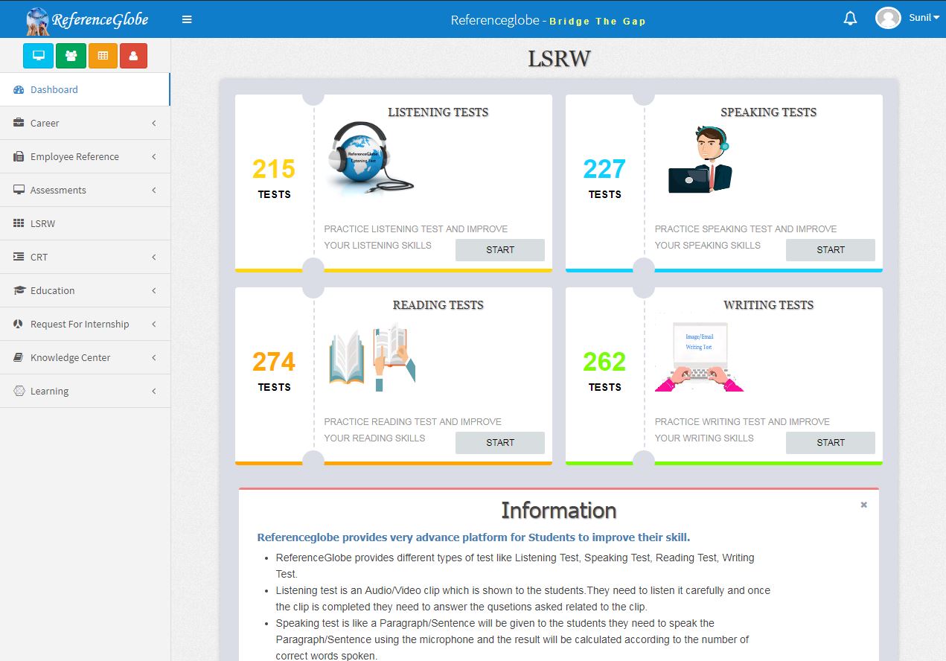Open the CRT menu item
Viewport: 946px width, 661px height.
tap(85, 257)
